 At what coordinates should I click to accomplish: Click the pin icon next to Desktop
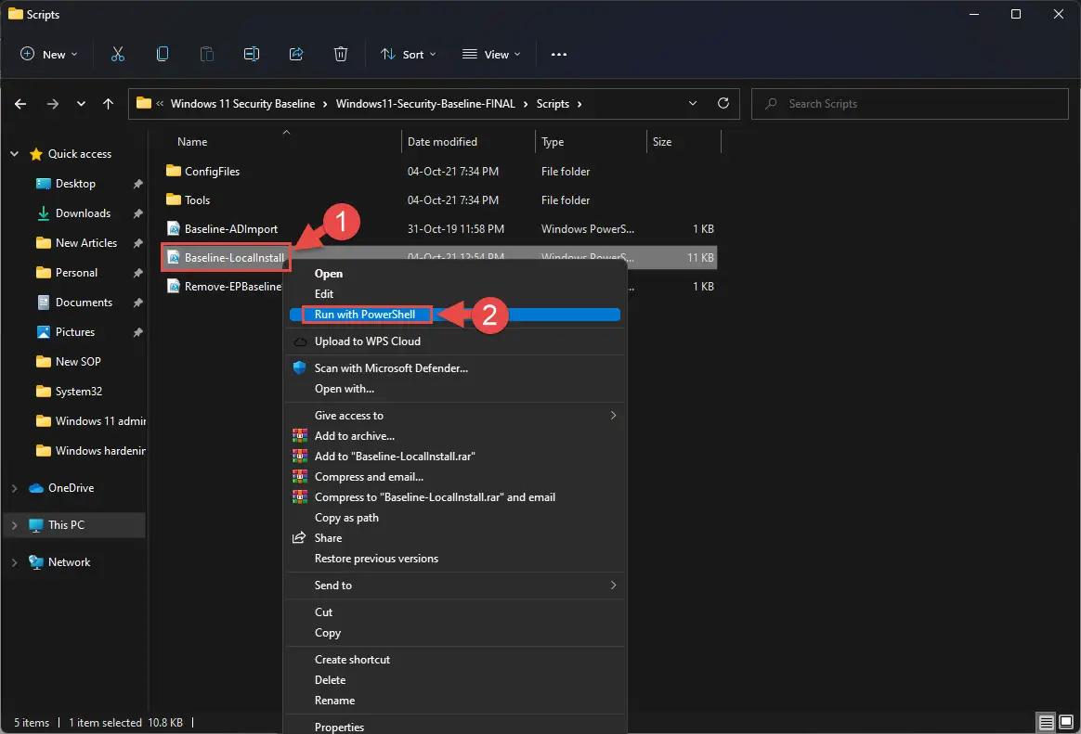coord(137,184)
